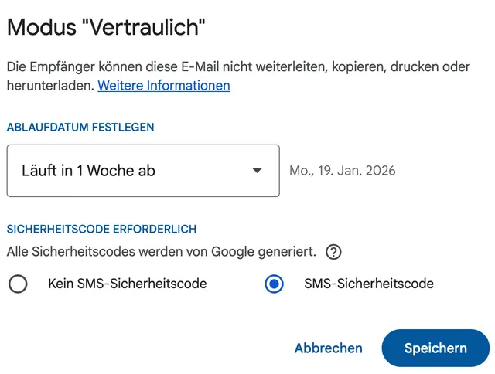Viewport: 495px width, 374px height.
Task: Click the 'SICHERHEITSCODE ERFORDERLICH' heading
Action: [x=101, y=229]
